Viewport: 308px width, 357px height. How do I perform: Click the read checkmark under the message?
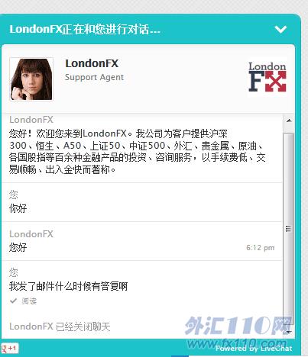[x=13, y=301]
